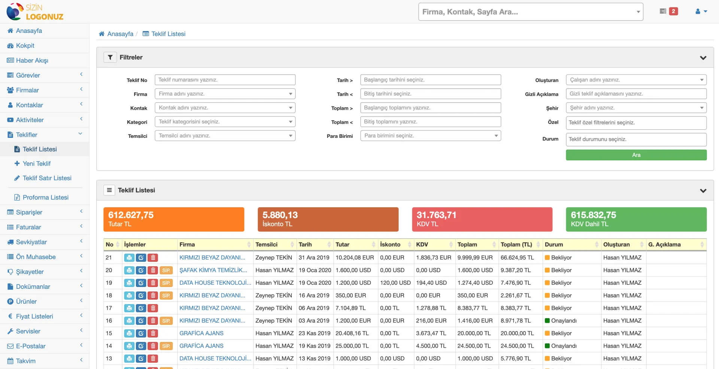
Task: Click the filter funnel icon in Filtreler header
Action: [110, 57]
